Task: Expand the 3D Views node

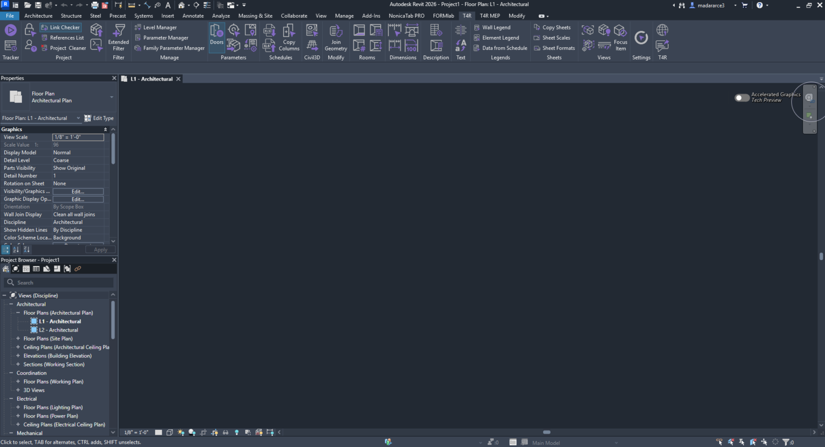Action: [x=18, y=390]
